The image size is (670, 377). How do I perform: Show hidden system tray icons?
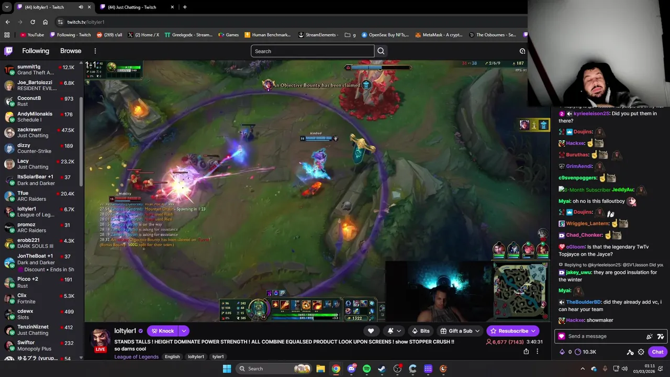point(583,369)
